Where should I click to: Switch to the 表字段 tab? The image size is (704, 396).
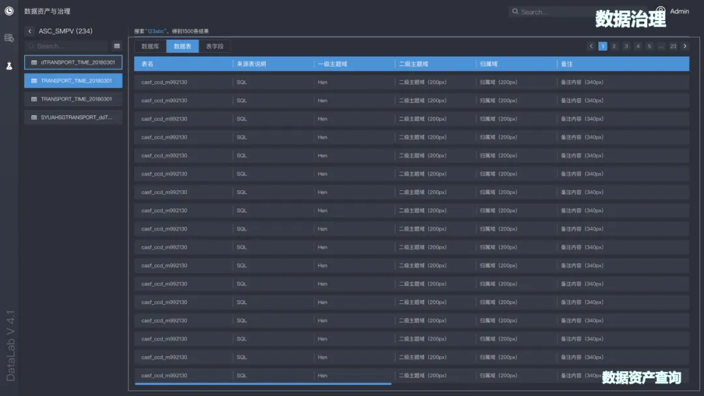pos(214,46)
